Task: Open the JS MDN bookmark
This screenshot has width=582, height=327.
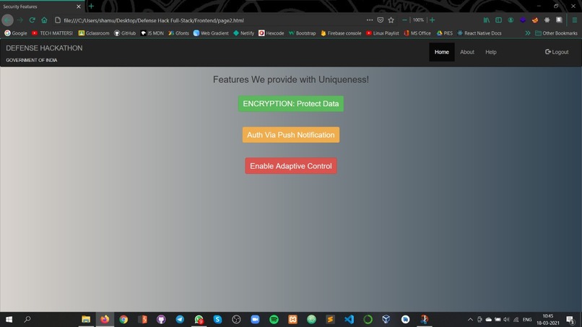Action: [x=152, y=33]
